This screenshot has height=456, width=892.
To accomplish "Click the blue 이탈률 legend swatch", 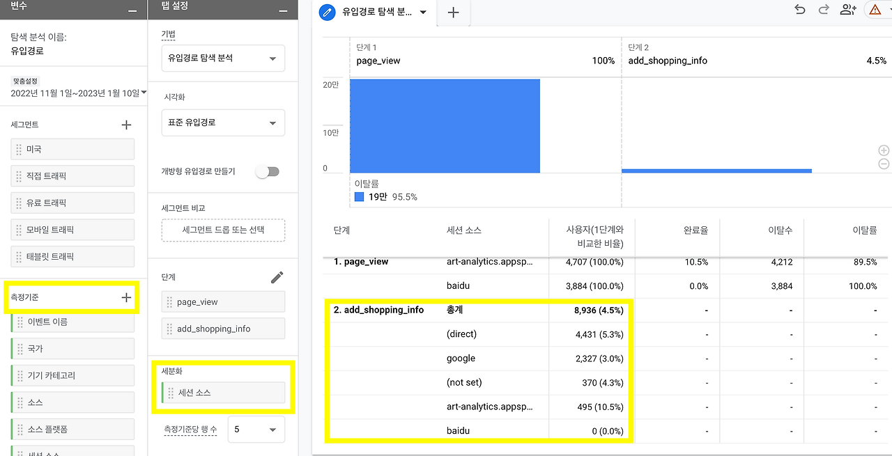I will 360,197.
